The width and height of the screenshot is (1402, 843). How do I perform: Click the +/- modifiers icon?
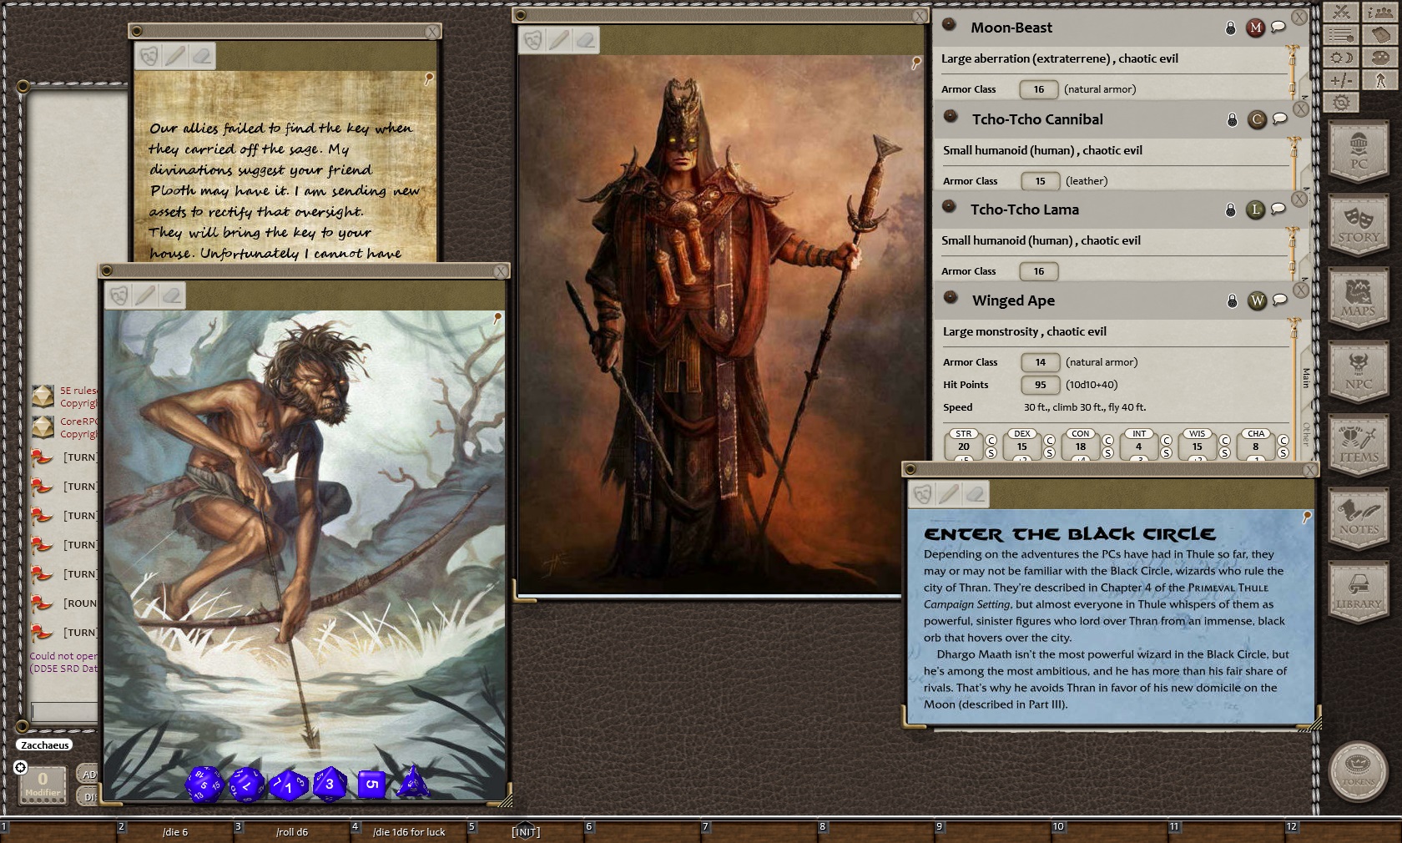click(x=1342, y=80)
